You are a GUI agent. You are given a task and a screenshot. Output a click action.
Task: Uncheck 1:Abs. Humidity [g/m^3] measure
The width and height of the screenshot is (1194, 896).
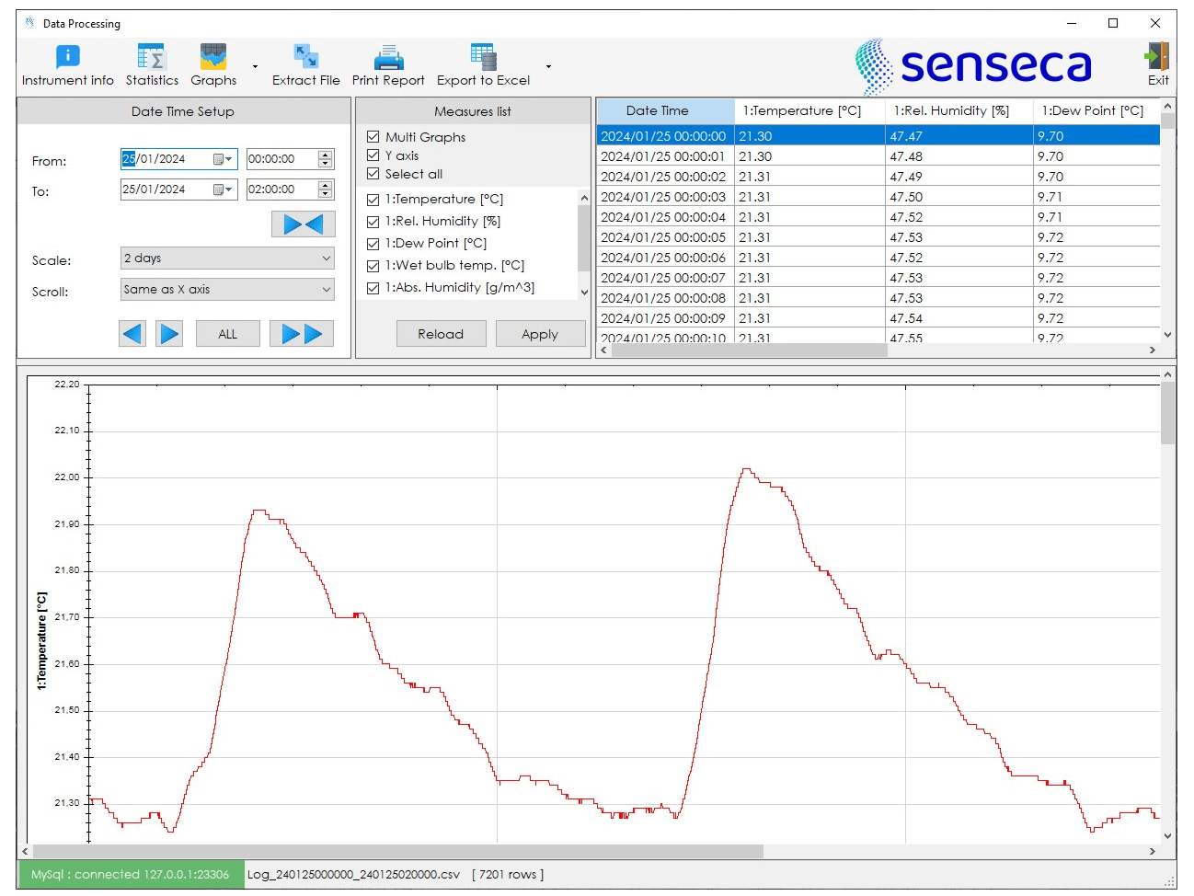373,288
